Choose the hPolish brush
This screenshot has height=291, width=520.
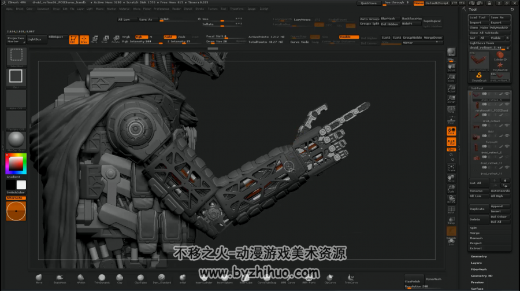coord(81,278)
